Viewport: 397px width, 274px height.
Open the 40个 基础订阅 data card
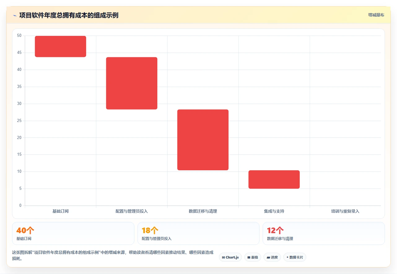pos(73,233)
